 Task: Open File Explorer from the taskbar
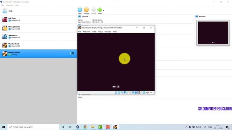point(93,127)
